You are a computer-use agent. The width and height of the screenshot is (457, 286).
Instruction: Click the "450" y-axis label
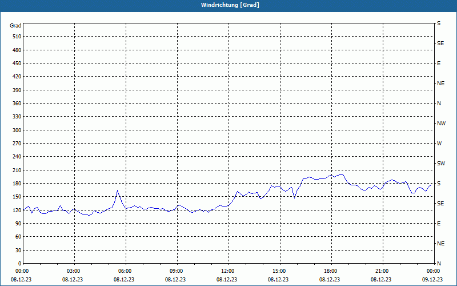coord(17,63)
